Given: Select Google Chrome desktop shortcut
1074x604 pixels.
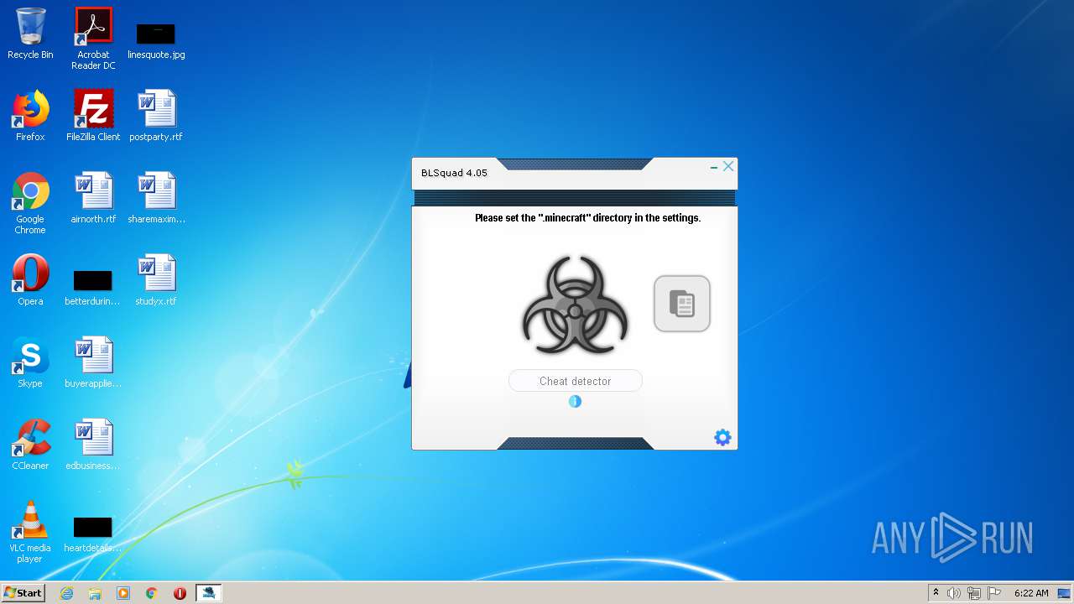Looking at the screenshot, I should click(x=30, y=203).
